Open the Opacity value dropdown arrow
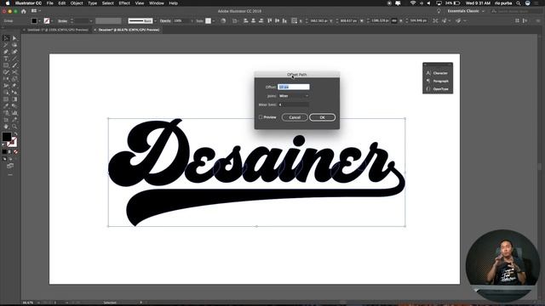This screenshot has width=545, height=306. pyautogui.click(x=192, y=20)
